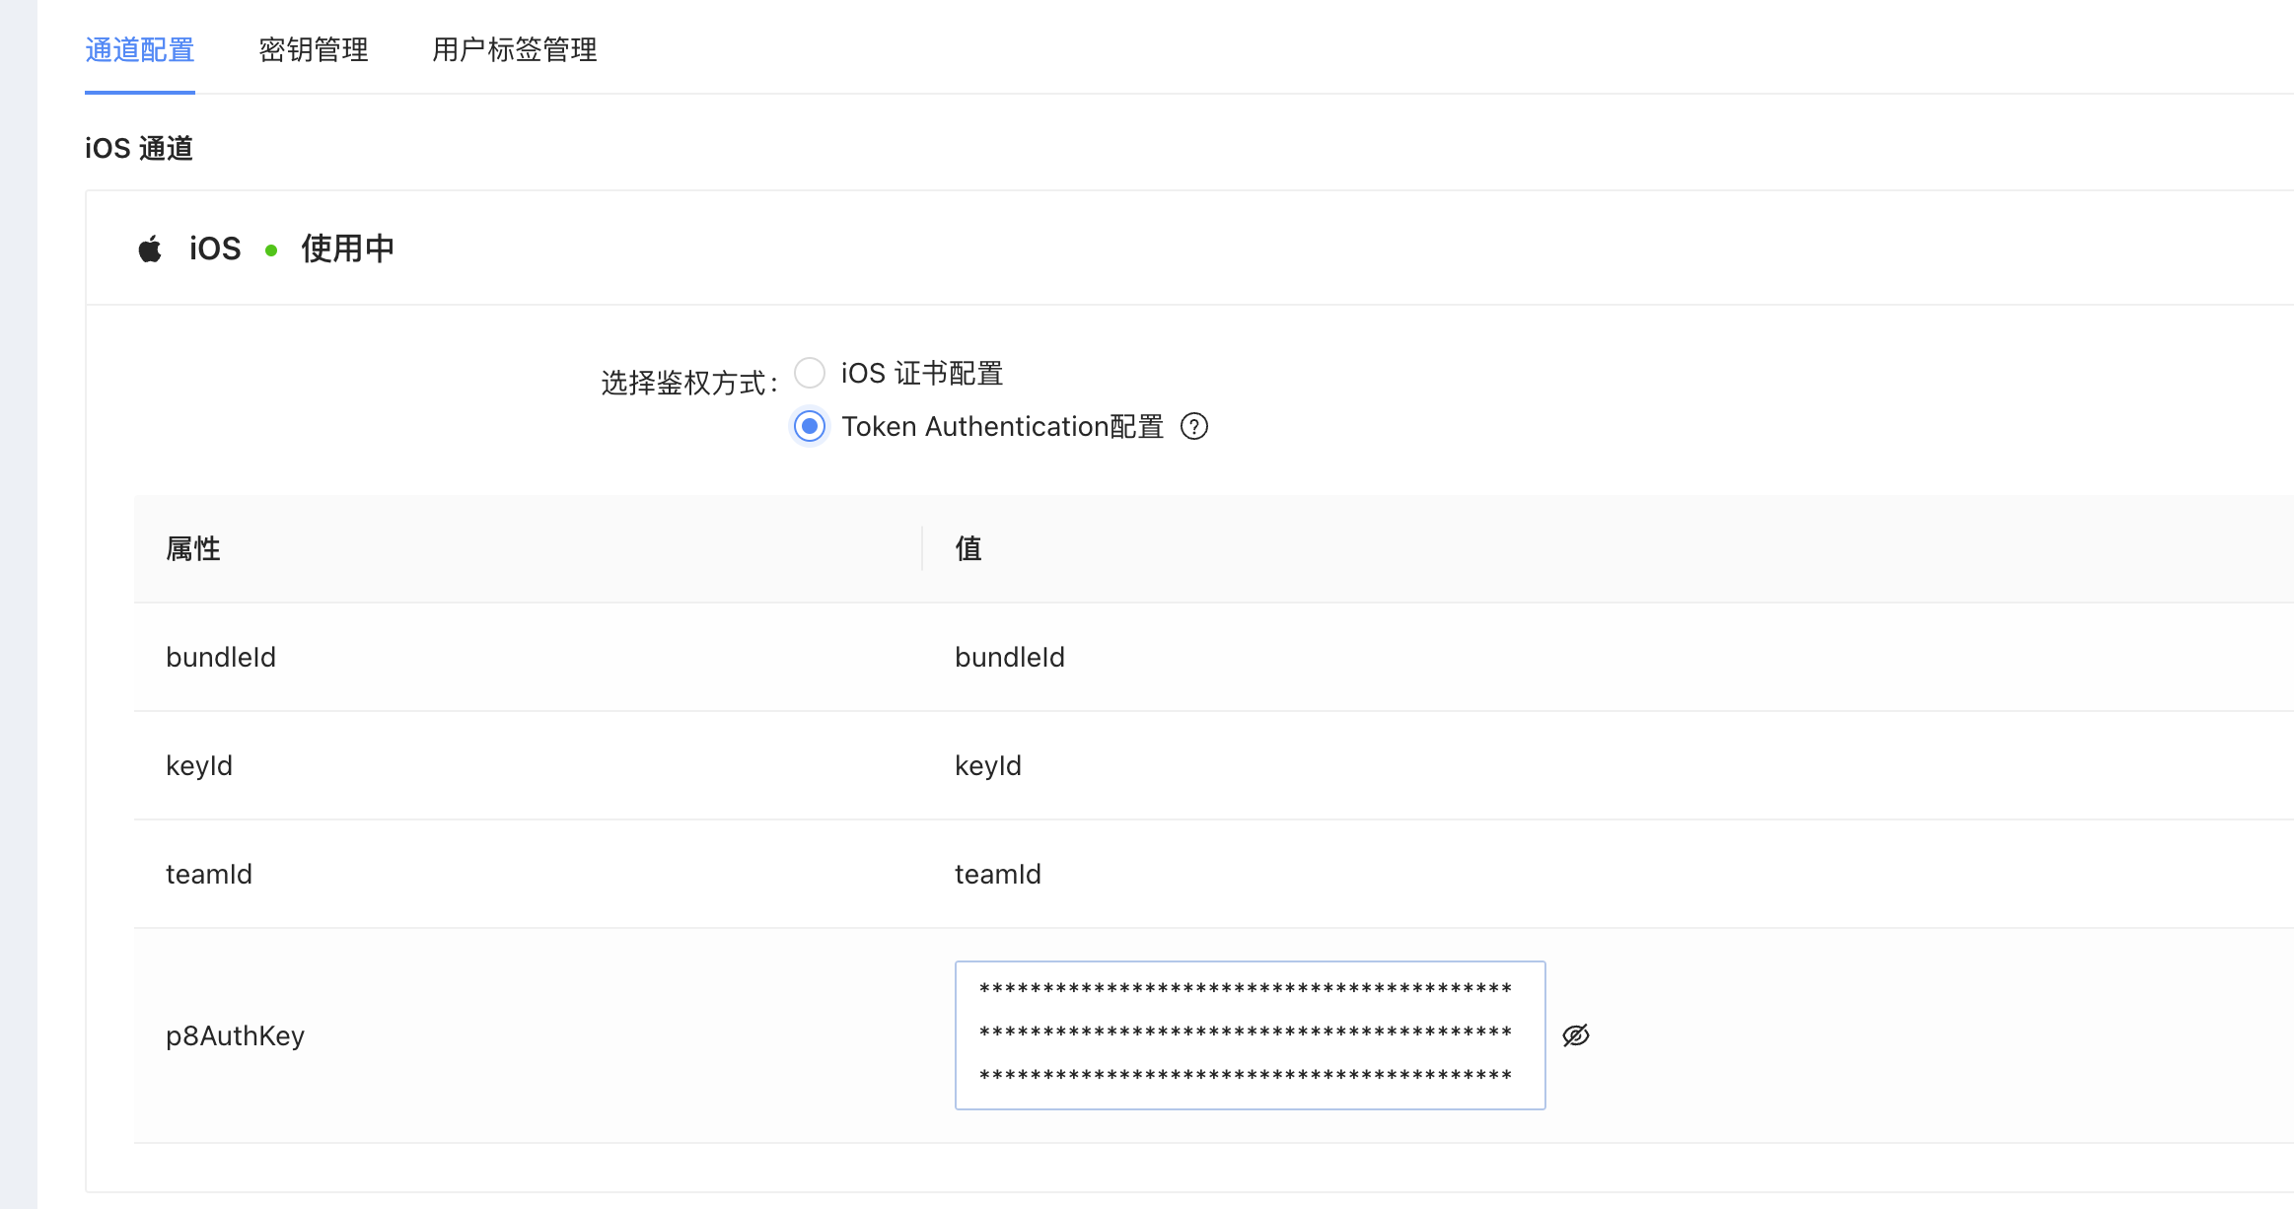This screenshot has width=2294, height=1209.
Task: Click the iOS title next to the Apple logo
Action: (215, 249)
